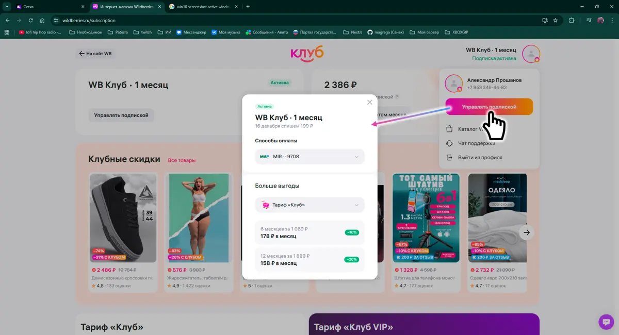Open the ИИ bookmarks folder
Image resolution: width=619 pixels, height=335 pixels.
click(x=165, y=32)
